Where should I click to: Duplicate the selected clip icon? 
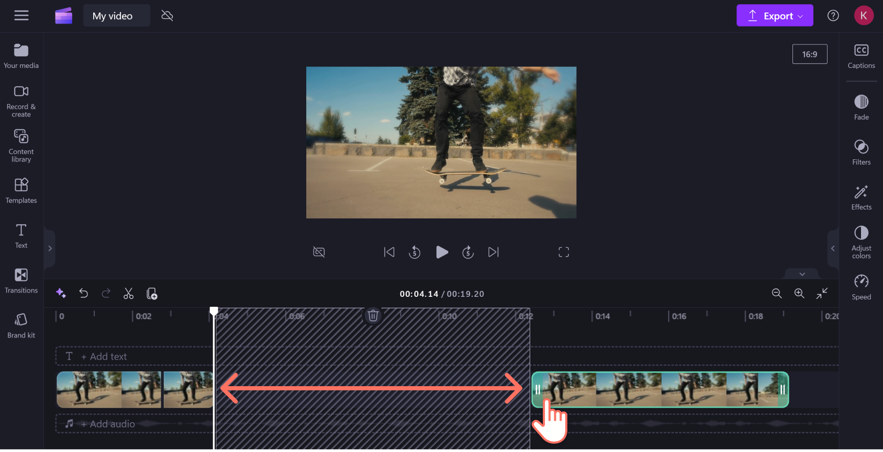pos(152,294)
